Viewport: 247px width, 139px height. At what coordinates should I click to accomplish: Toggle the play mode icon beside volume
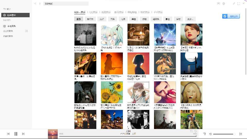(205, 134)
